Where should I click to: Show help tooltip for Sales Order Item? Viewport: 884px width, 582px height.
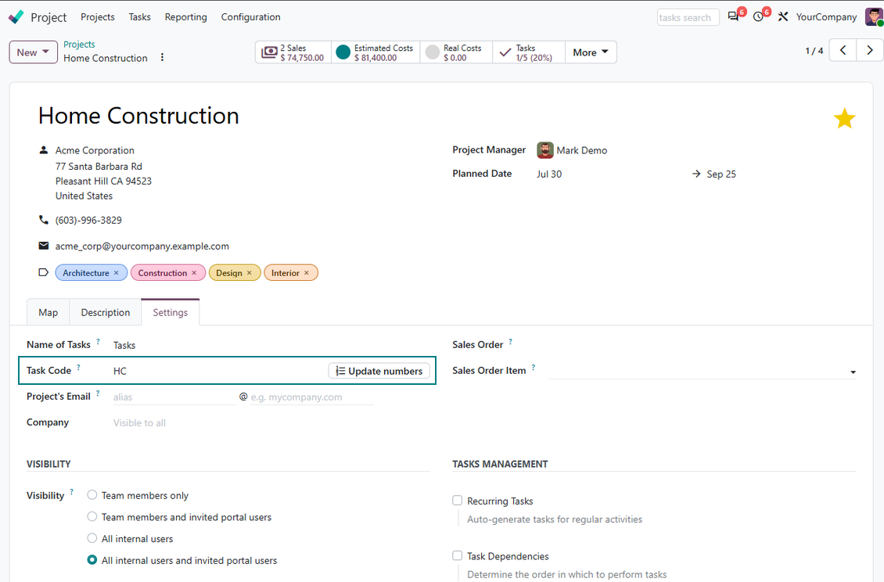point(534,368)
